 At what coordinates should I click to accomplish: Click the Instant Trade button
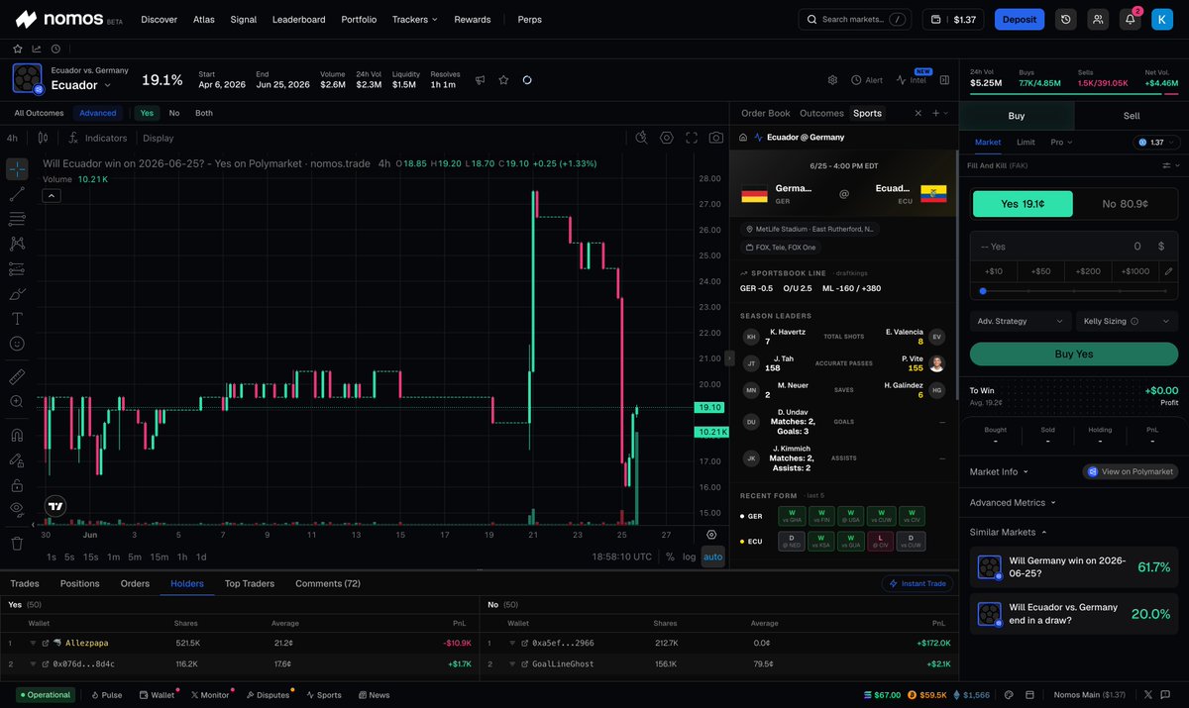pyautogui.click(x=918, y=584)
